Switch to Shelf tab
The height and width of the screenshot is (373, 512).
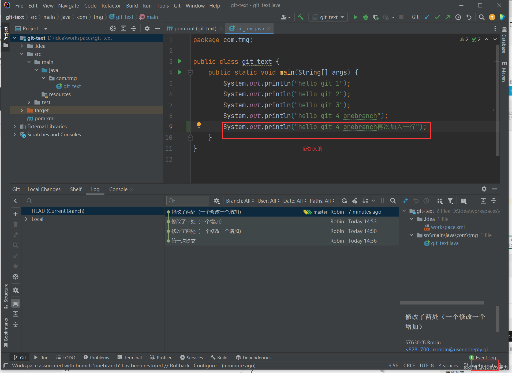click(x=76, y=189)
